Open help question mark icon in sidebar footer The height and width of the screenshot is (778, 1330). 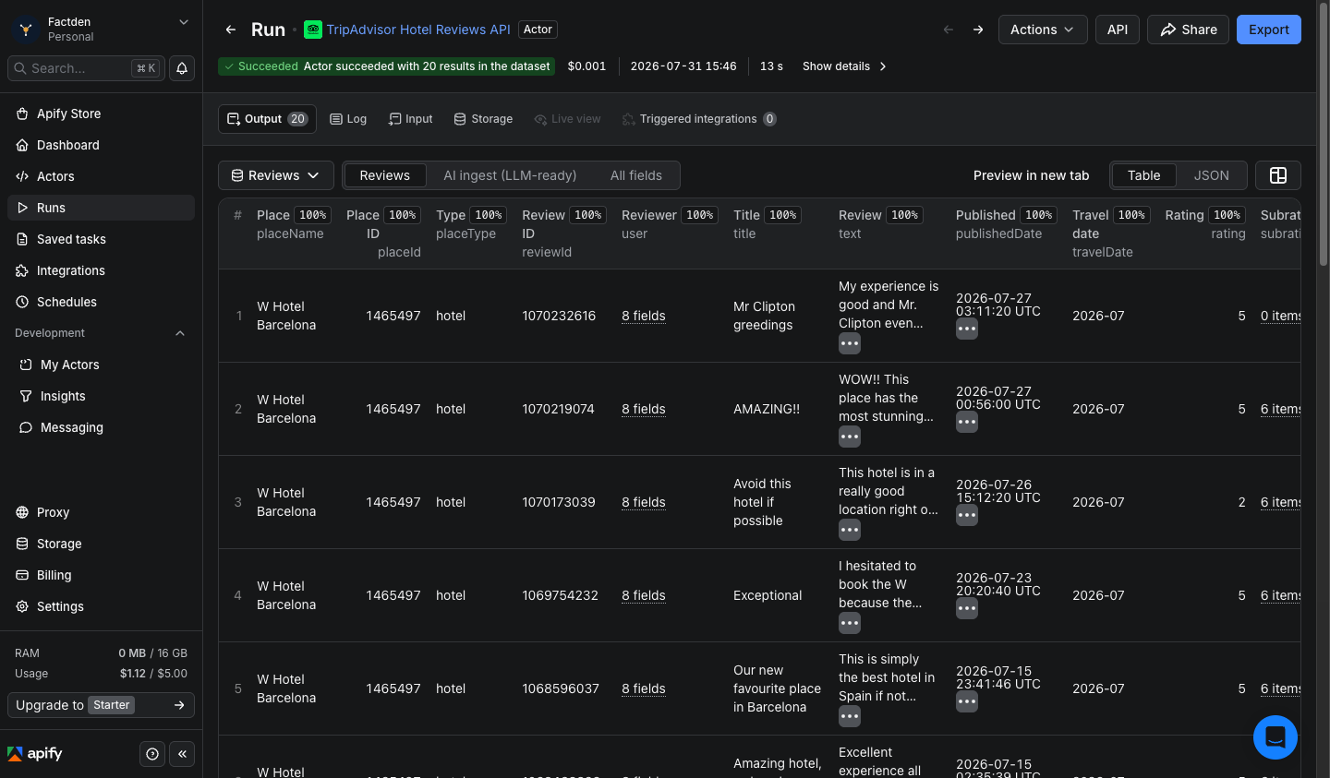coord(152,754)
